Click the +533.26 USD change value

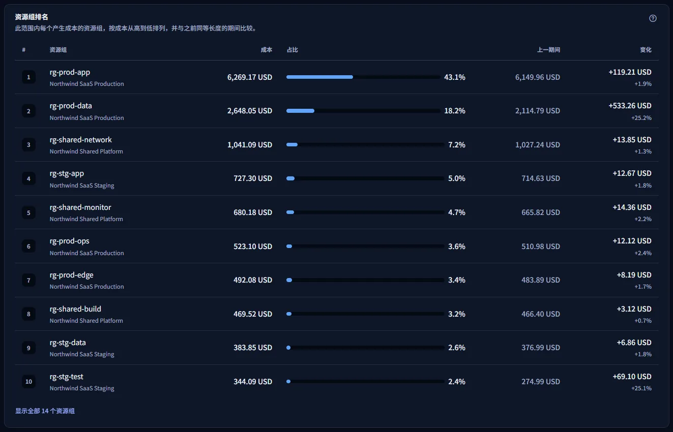(630, 106)
